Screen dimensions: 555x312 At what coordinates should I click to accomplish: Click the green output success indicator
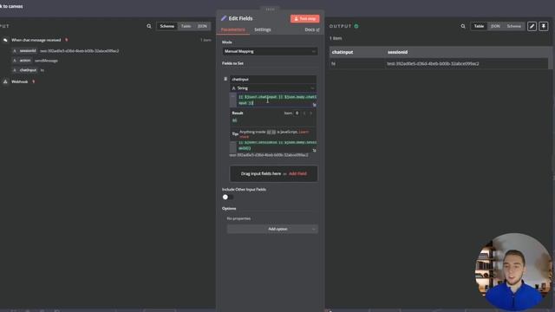point(356,26)
